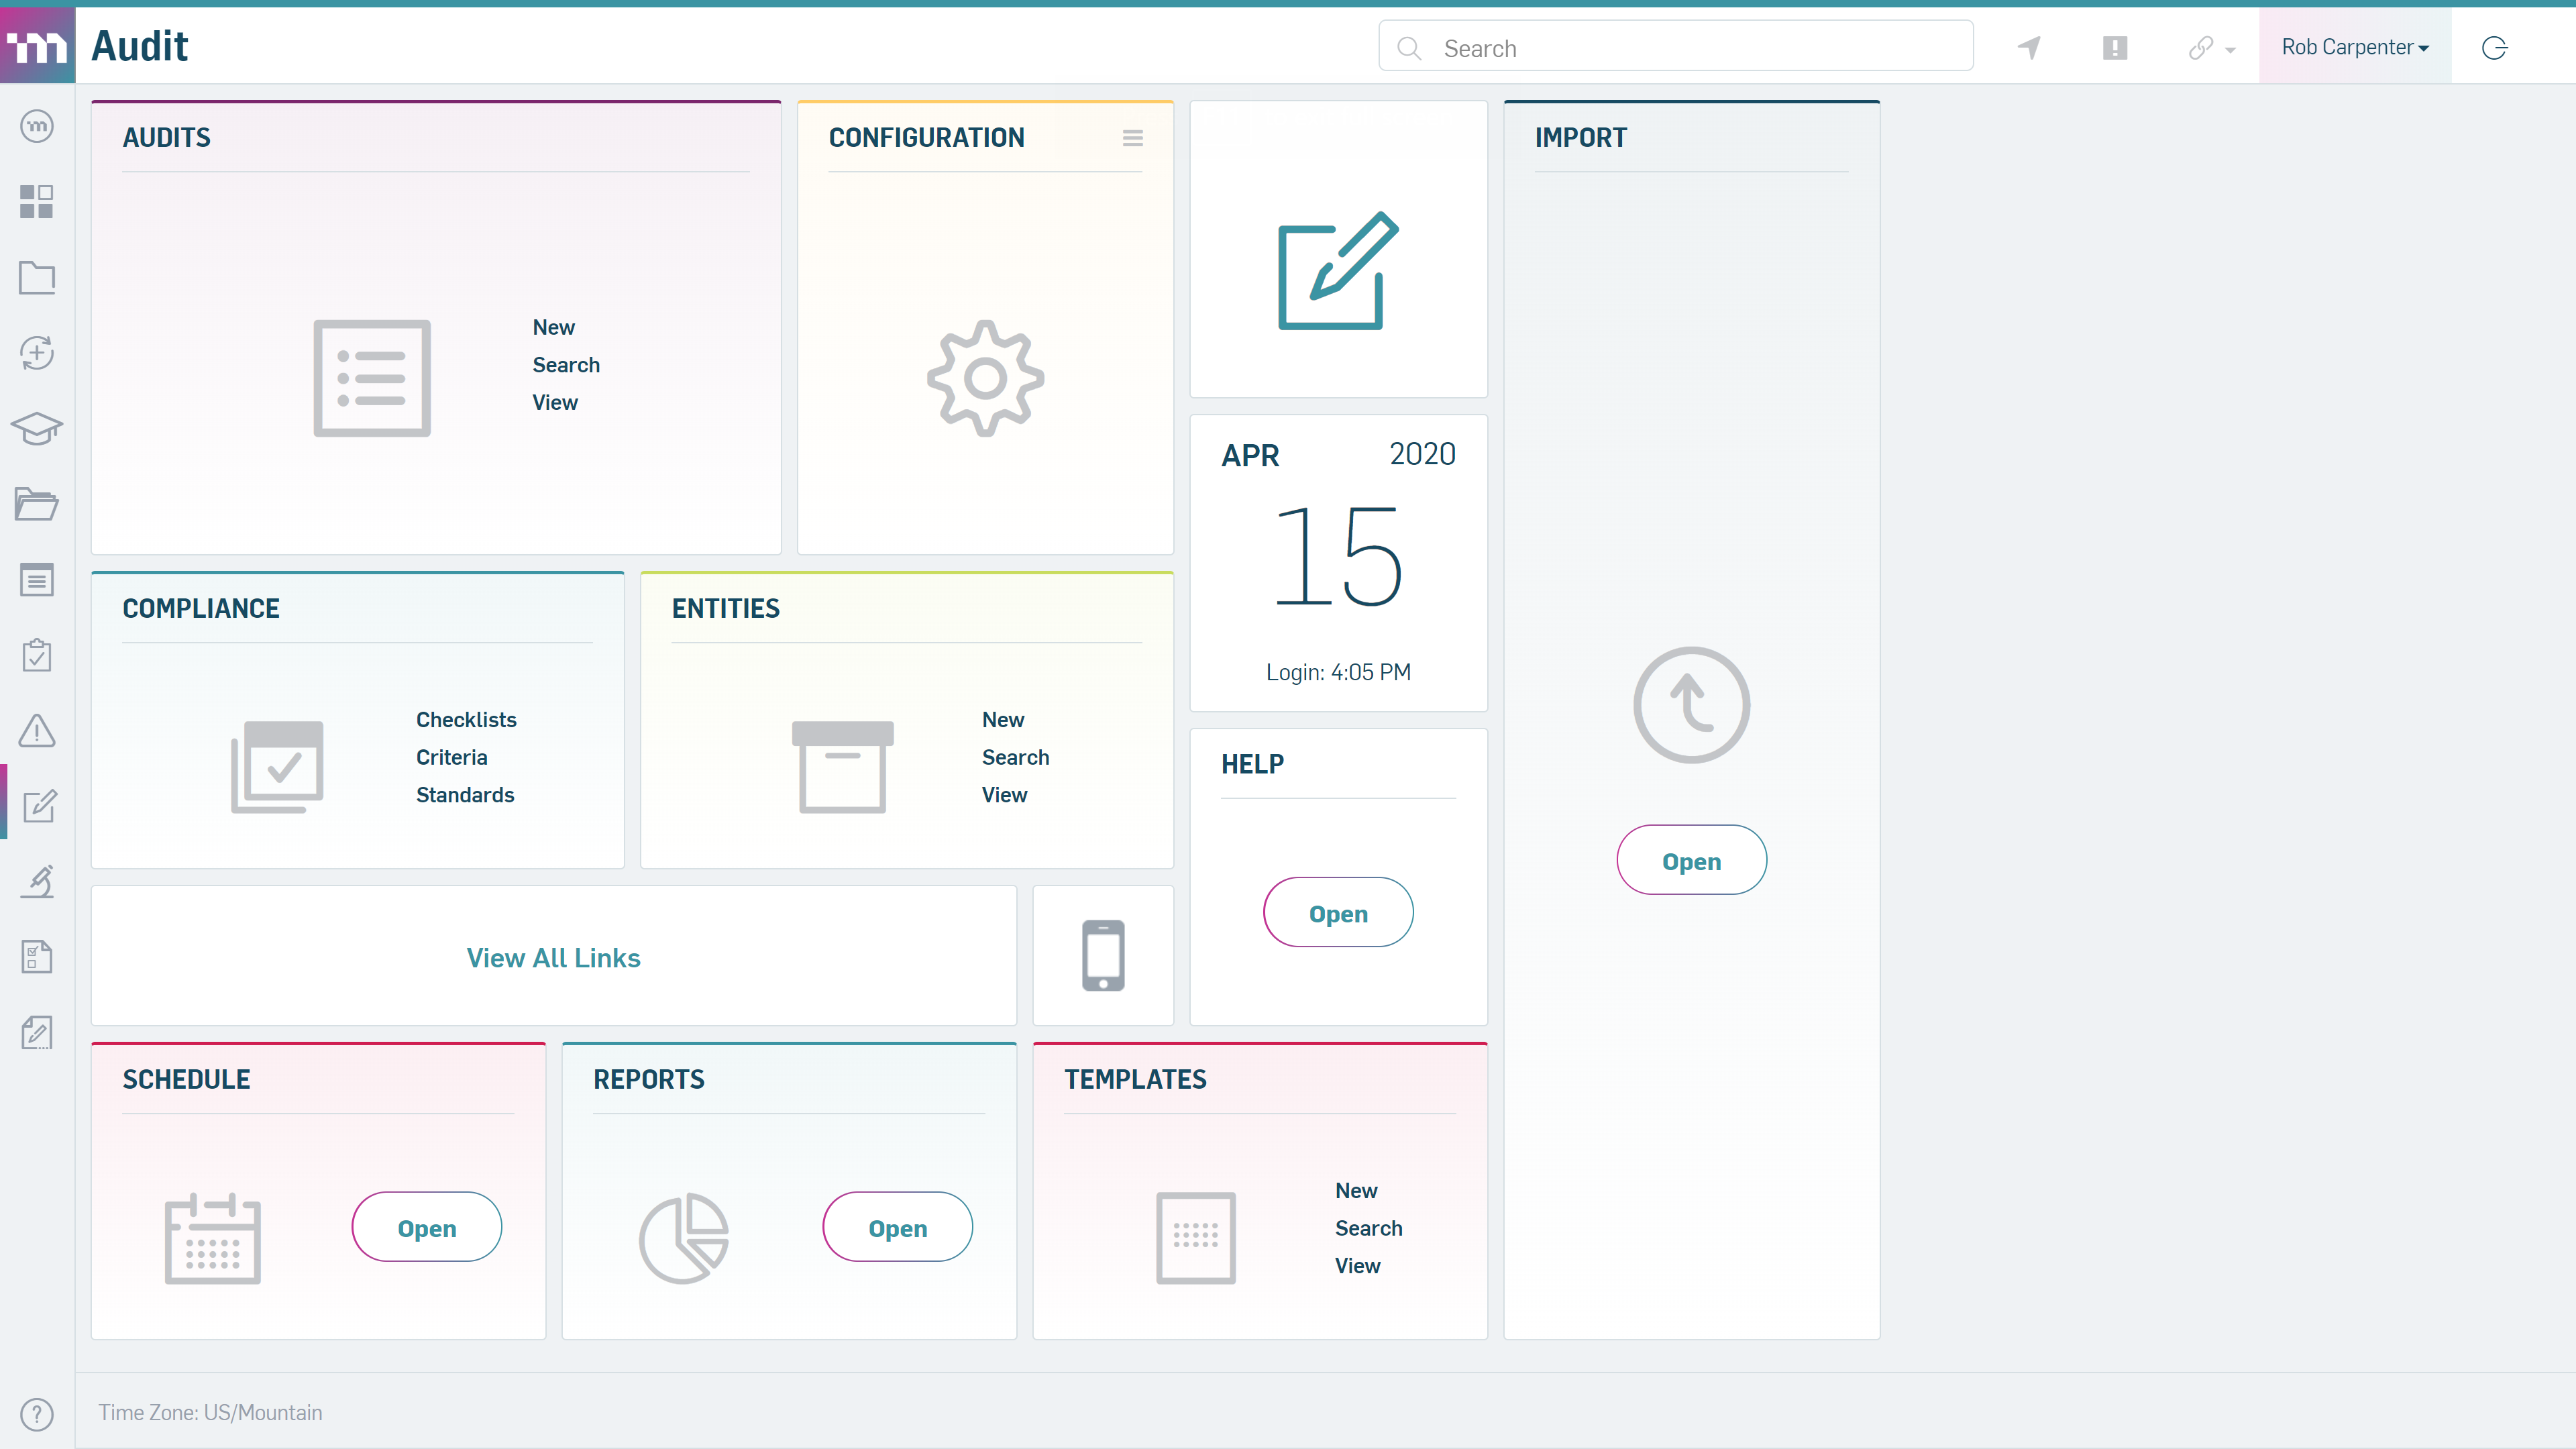
Task: Open the mobile phone tile
Action: (x=1103, y=955)
